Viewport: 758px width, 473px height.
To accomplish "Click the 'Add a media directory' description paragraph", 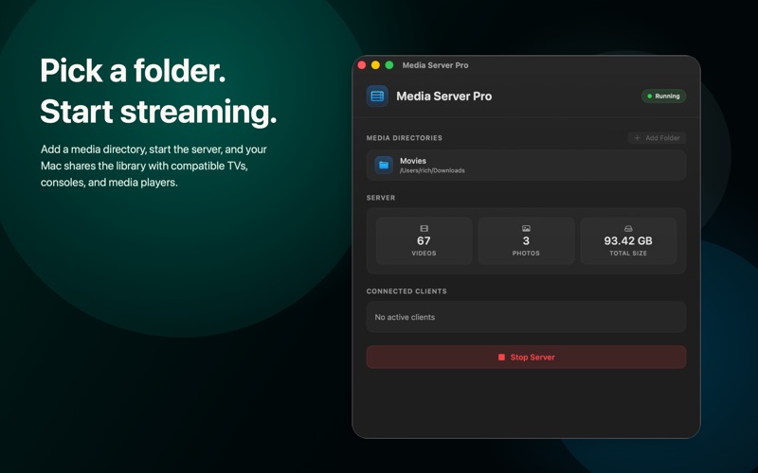I will point(153,166).
